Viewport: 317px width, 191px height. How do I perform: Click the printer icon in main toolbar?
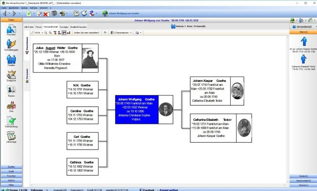click(62, 14)
